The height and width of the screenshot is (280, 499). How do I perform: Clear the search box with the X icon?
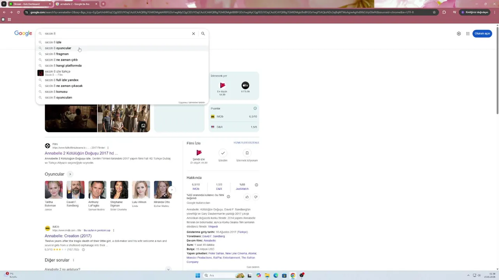pos(193,33)
